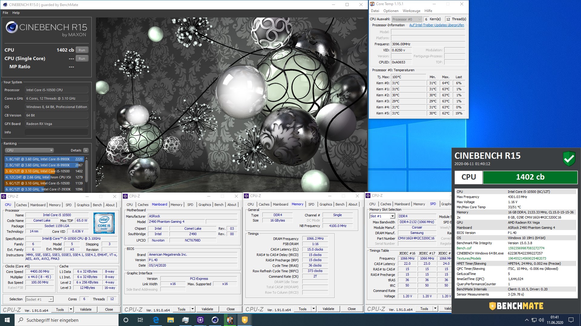Open the Werkzeuge menu in Core Temp
581x326 pixels.
[x=411, y=11]
